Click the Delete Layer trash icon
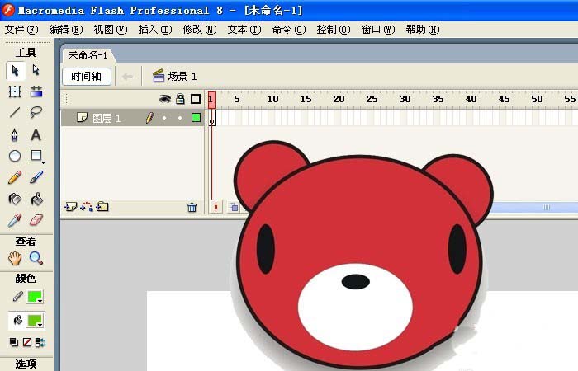The width and height of the screenshot is (578, 371). tap(192, 207)
